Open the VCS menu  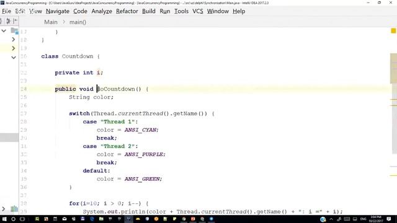198,11
